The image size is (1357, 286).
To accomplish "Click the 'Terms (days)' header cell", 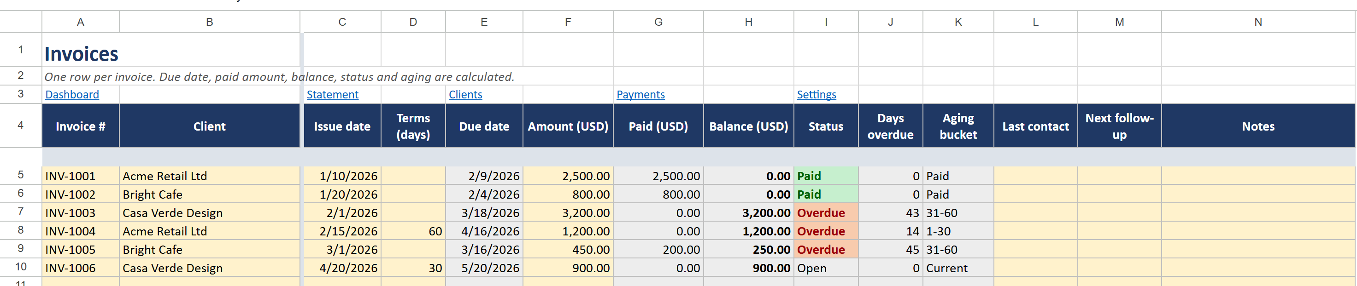I will click(413, 126).
